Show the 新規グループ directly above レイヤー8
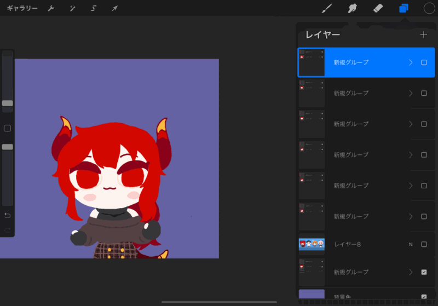 (424, 216)
